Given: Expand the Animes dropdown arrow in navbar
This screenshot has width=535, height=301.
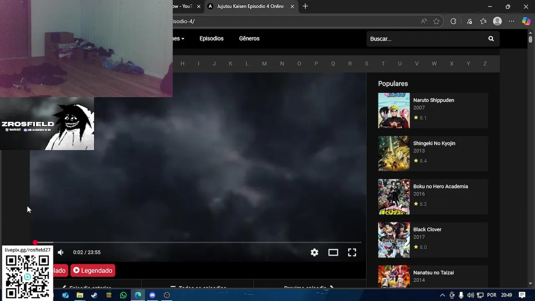Looking at the screenshot, I should (x=183, y=39).
